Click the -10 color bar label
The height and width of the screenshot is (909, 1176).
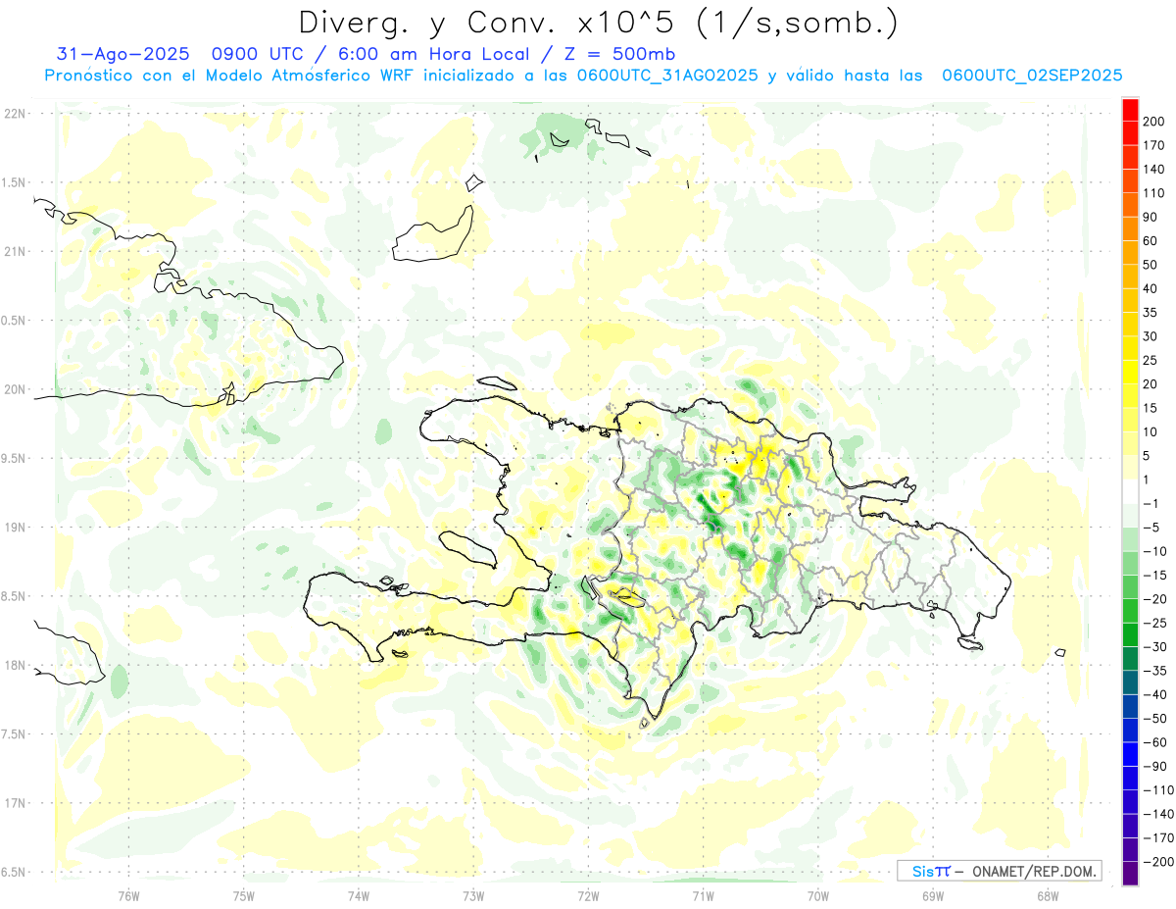[1154, 551]
